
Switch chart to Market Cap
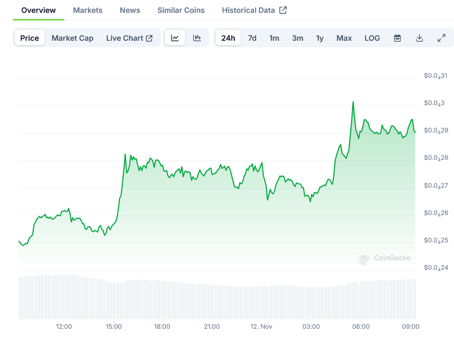click(x=72, y=38)
